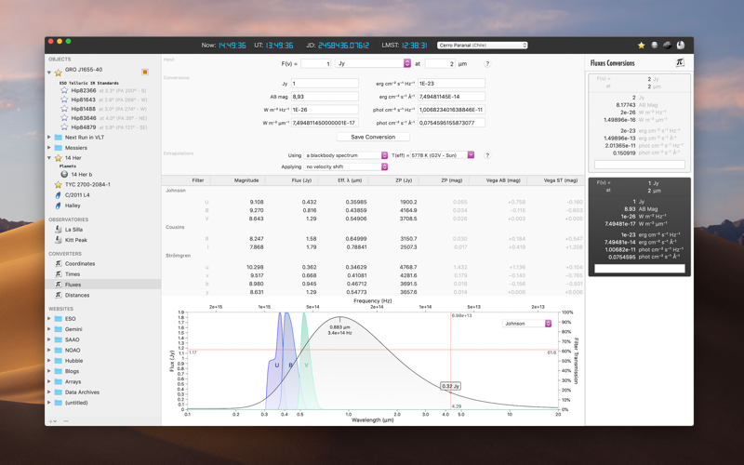The image size is (744, 465).
Task: Click the yellow star icon in top bar
Action: [x=641, y=45]
